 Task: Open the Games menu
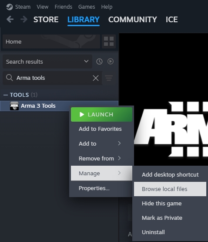[x=87, y=7]
